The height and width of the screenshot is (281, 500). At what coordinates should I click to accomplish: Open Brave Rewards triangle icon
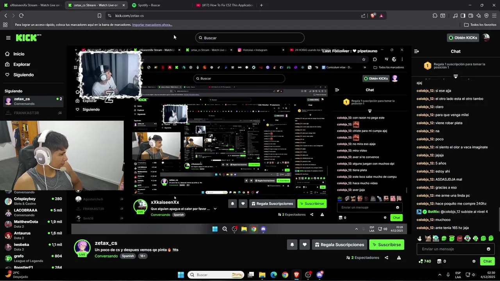tap(381, 16)
